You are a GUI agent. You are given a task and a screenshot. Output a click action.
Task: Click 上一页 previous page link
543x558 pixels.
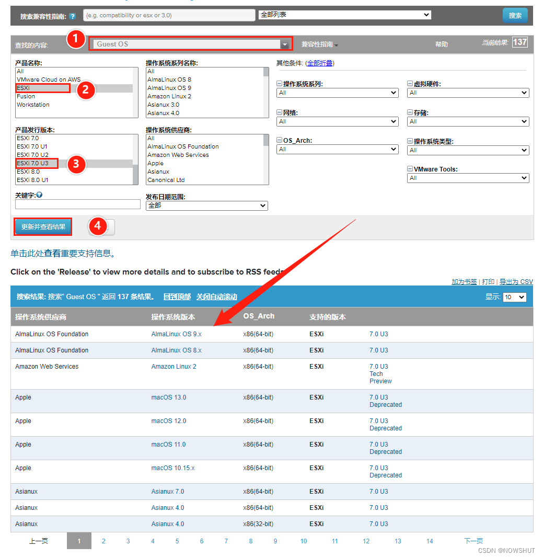38,541
